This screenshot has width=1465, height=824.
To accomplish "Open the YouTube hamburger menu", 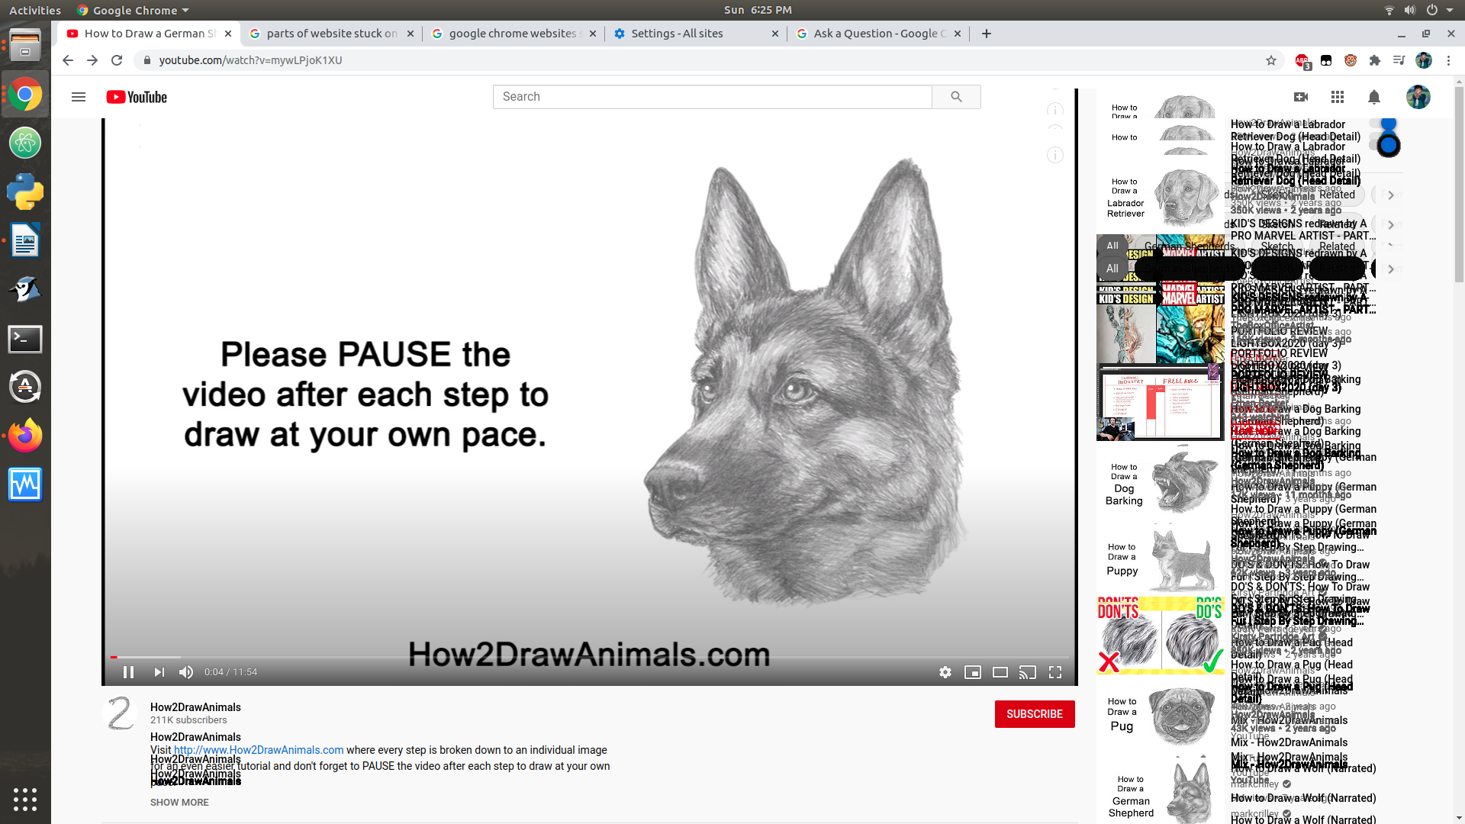I will point(79,97).
